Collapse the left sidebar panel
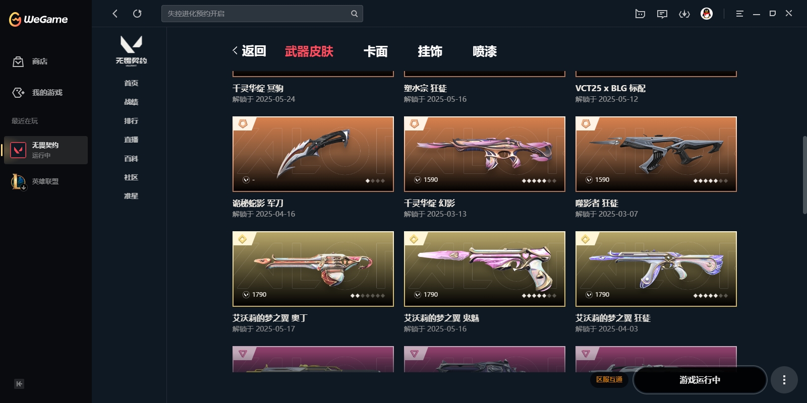807x403 pixels. click(x=19, y=384)
